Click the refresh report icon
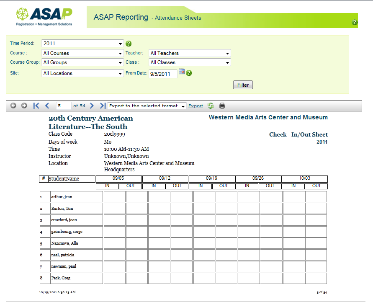This screenshot has width=373, height=302. (211, 106)
